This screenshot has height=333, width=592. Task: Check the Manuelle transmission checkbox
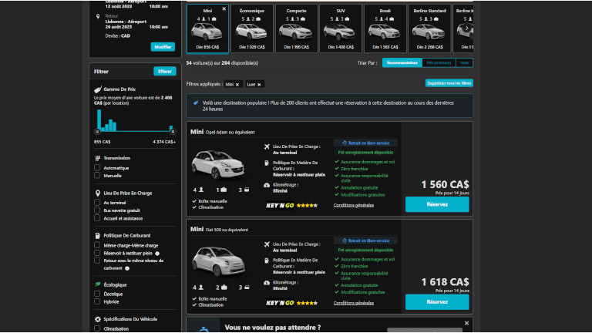point(97,176)
